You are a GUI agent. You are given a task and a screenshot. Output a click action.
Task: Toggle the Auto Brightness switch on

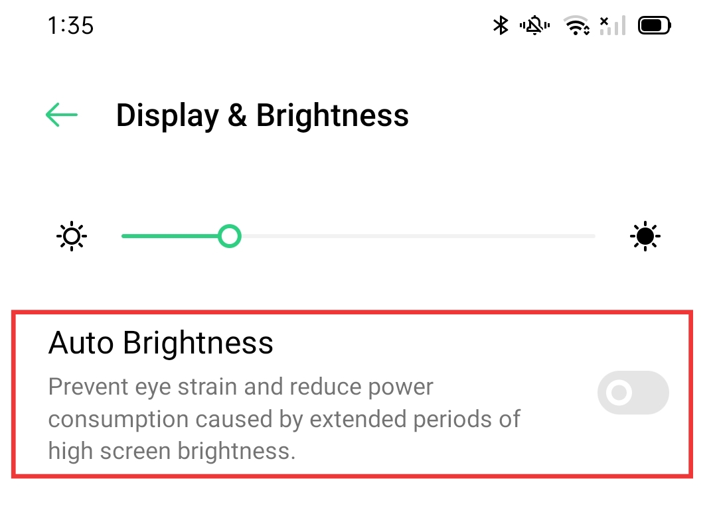point(633,393)
